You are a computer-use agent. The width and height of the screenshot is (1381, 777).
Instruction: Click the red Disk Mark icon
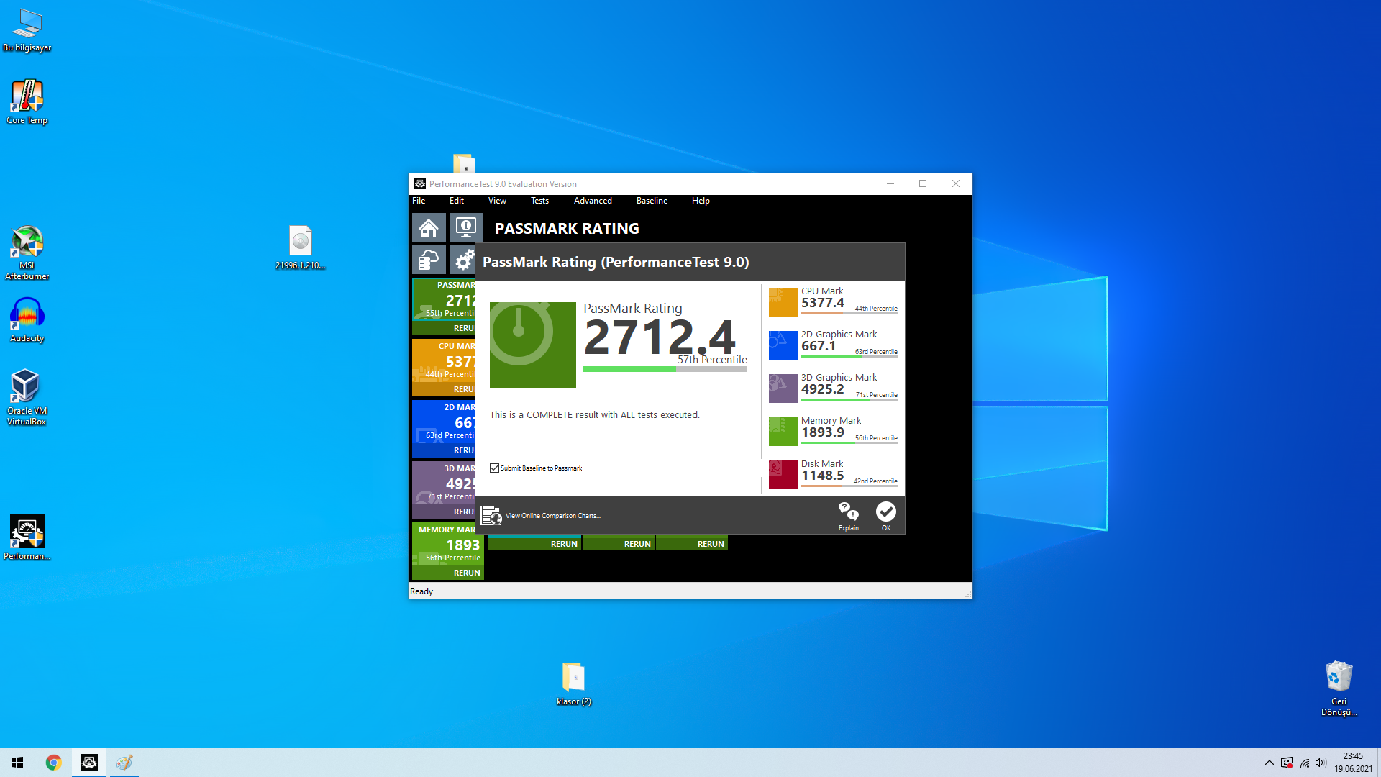[783, 475]
